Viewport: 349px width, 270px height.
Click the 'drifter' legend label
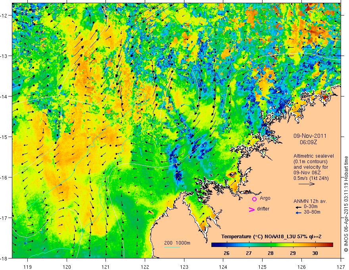(x=263, y=209)
